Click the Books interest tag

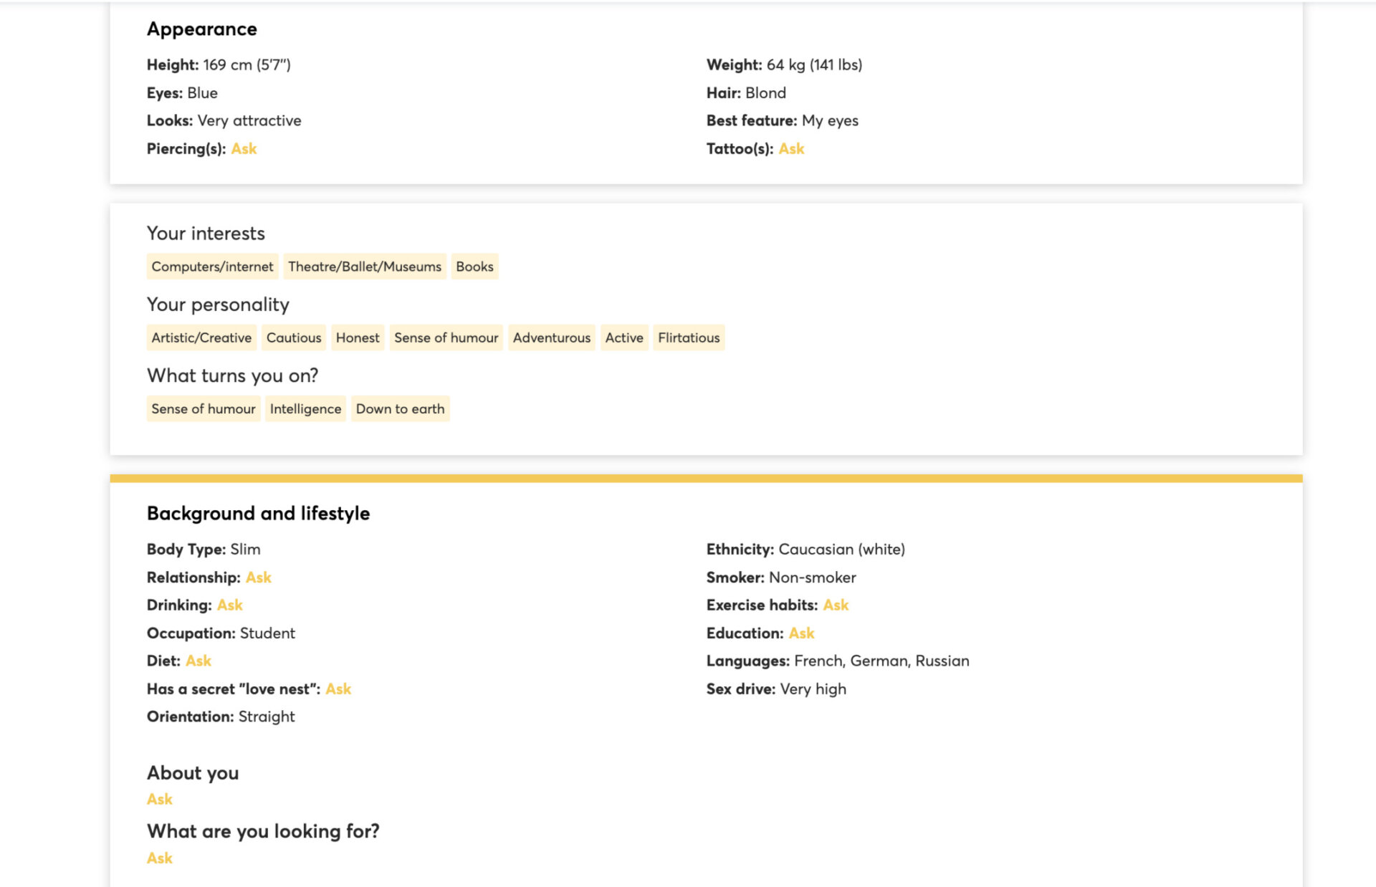(474, 267)
